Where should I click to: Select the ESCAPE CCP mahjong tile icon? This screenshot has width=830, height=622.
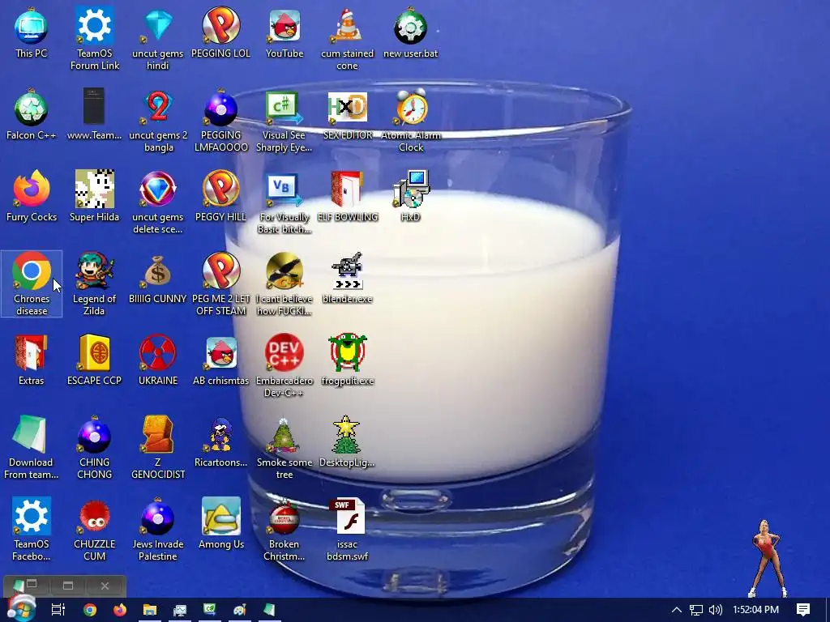tap(94, 360)
